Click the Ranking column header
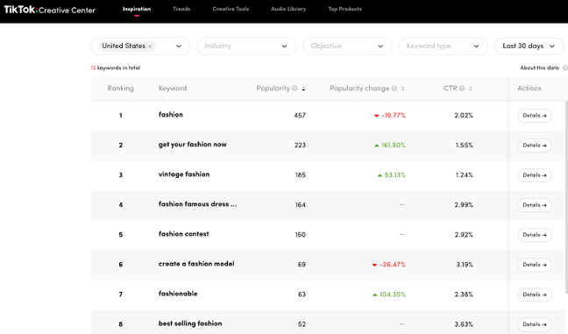Screen dimensions: 568x334 pos(121,89)
